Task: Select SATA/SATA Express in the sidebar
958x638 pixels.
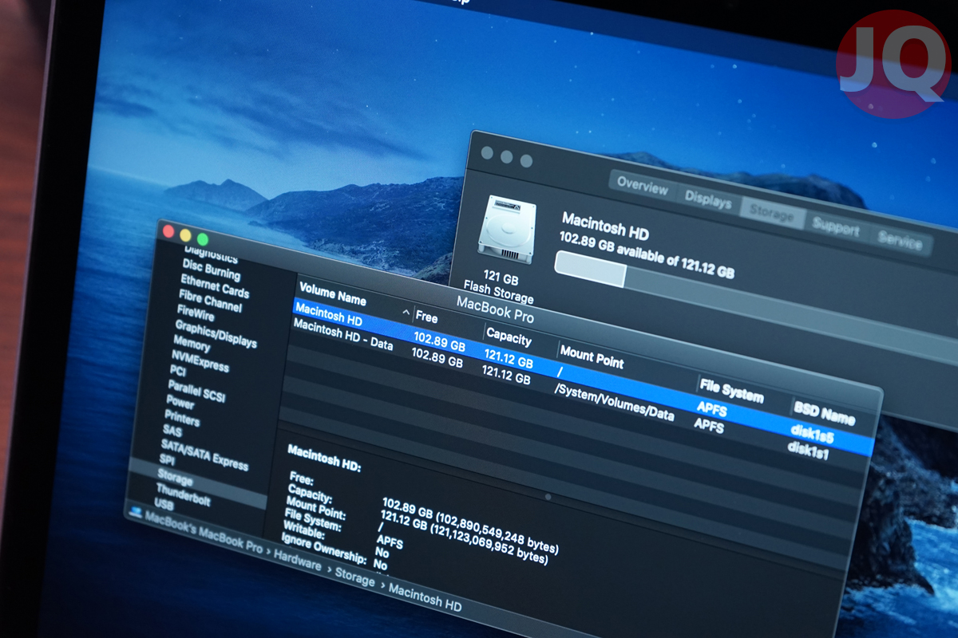Action: [204, 455]
